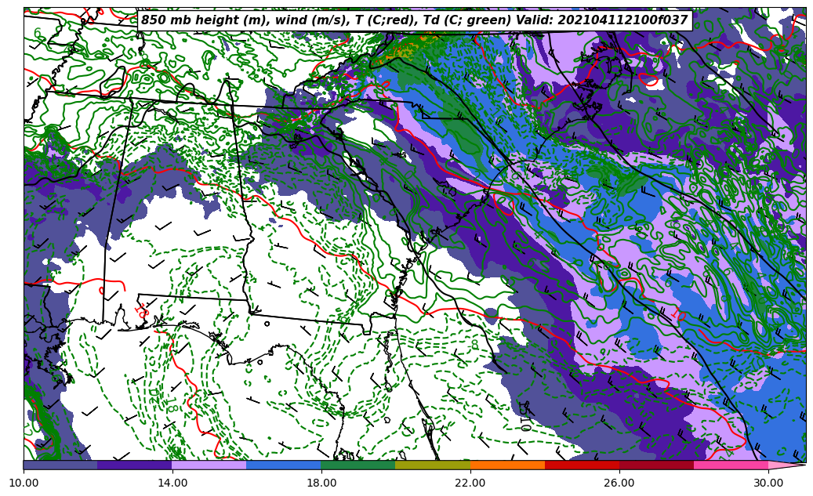
Task: Click the green 6 contour label top-left
Action: click(x=38, y=34)
